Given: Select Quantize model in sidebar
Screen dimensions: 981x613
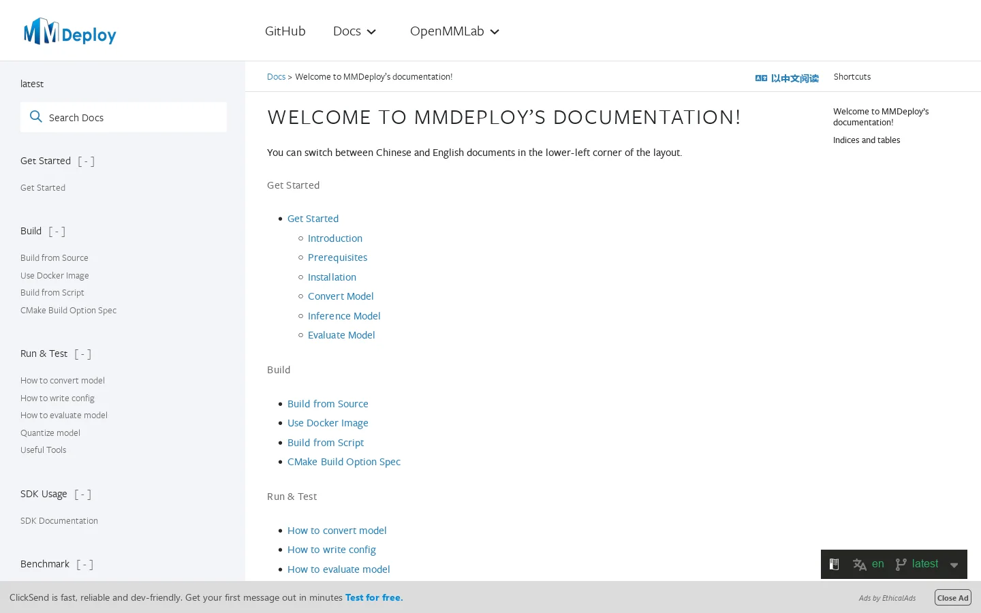Looking at the screenshot, I should (x=50, y=433).
